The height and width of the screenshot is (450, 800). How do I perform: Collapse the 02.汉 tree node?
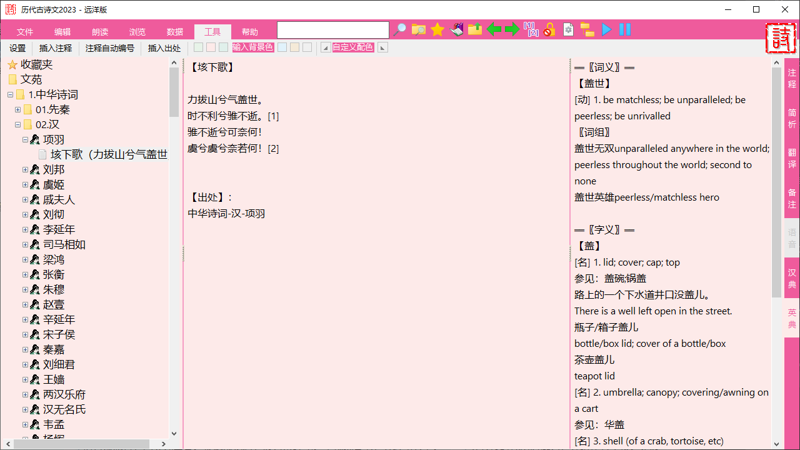coord(19,124)
